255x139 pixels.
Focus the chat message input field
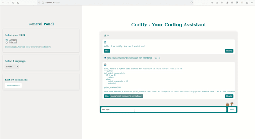pos(164,110)
